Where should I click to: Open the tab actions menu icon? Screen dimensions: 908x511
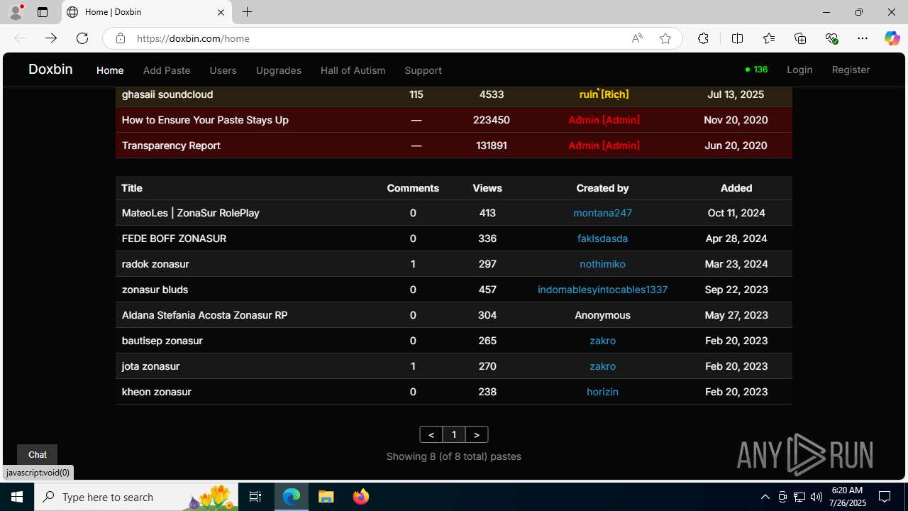(x=43, y=12)
